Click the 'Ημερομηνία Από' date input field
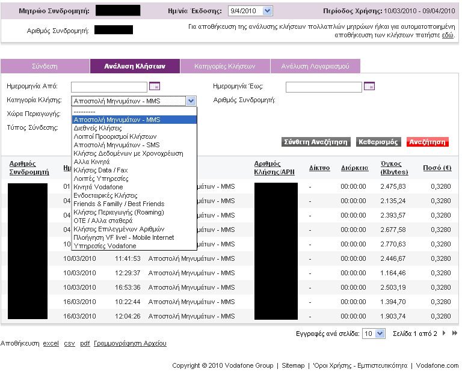Screen dimensions: 465x372 109,87
